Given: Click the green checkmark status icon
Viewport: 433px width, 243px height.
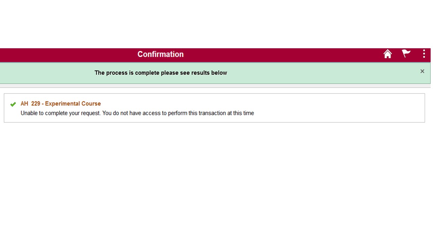Looking at the screenshot, I should pos(13,104).
